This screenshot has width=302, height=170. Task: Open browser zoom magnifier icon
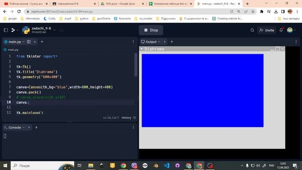(239, 11)
